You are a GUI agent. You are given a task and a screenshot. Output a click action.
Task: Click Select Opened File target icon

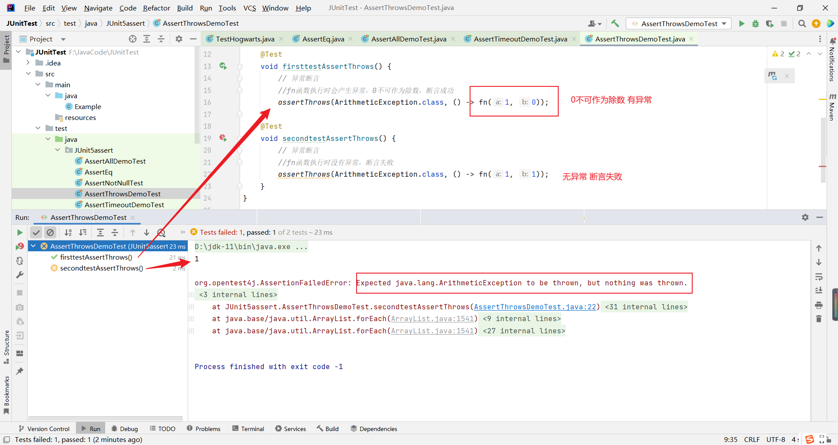pos(133,39)
